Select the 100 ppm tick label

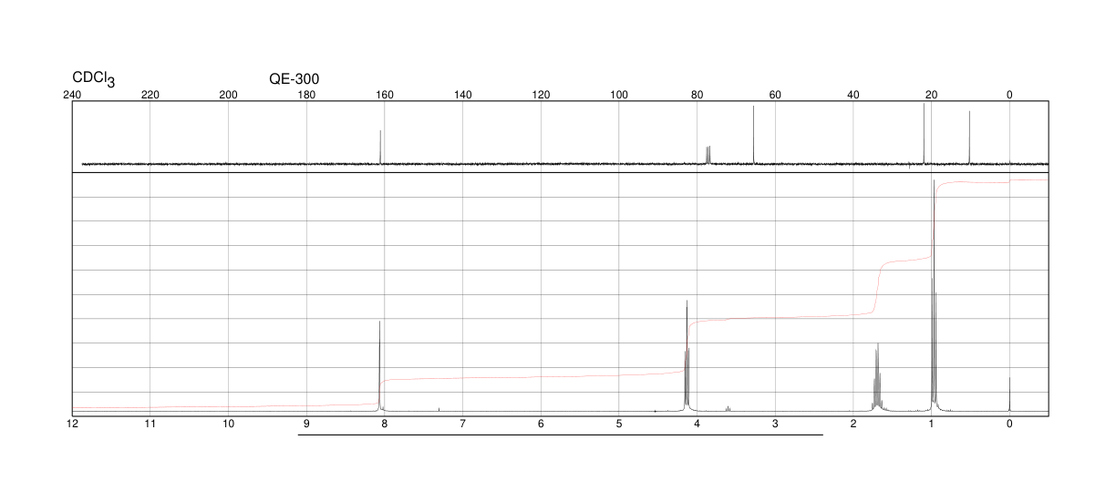[x=619, y=95]
